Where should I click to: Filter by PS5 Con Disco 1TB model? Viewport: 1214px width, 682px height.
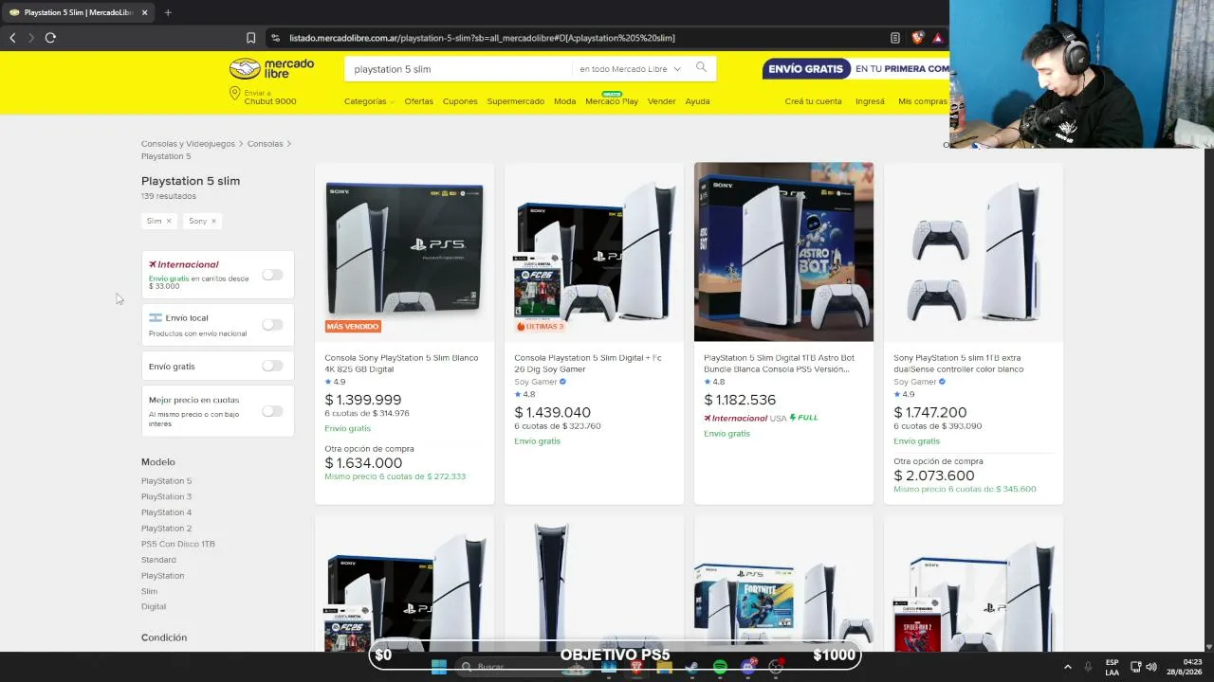(178, 544)
